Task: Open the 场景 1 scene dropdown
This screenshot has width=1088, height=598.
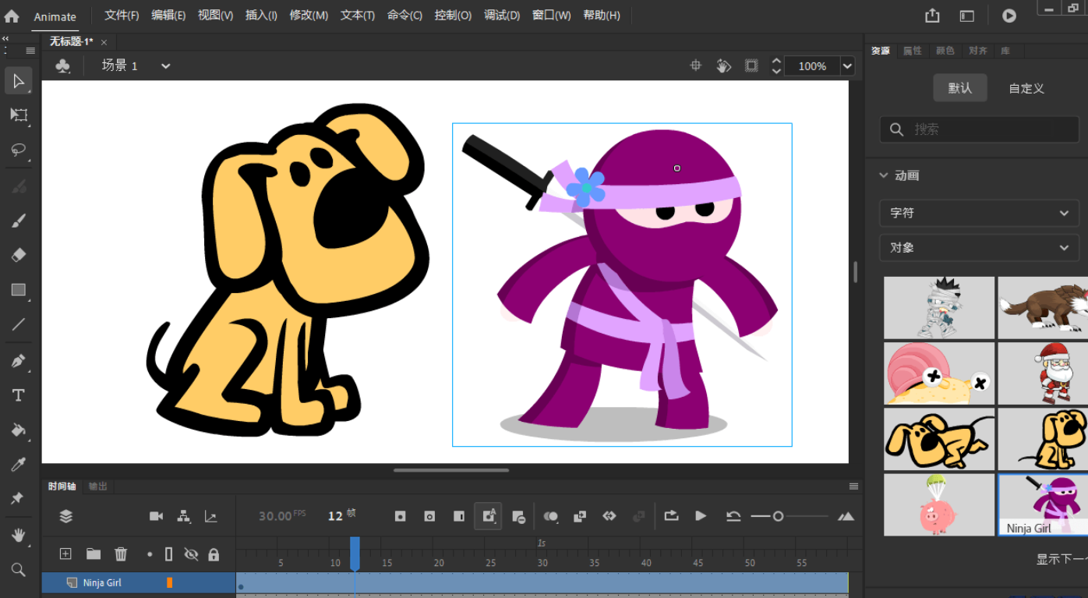Action: 165,66
